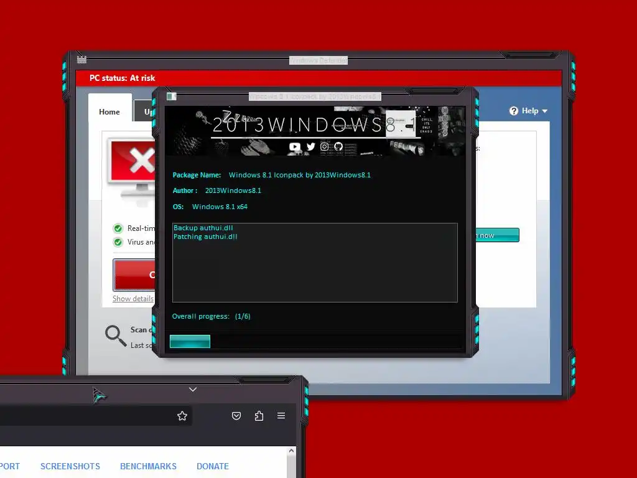The height and width of the screenshot is (478, 637).
Task: Click the installer overall progress bar
Action: pos(315,342)
